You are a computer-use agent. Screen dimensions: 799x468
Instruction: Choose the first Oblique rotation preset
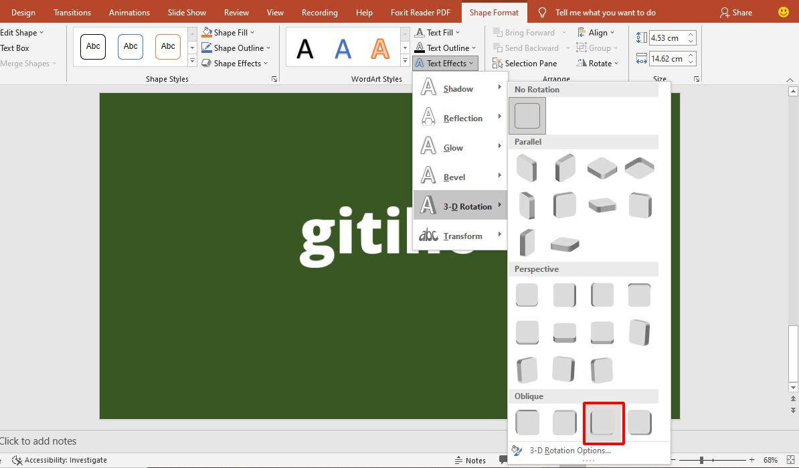(x=527, y=422)
